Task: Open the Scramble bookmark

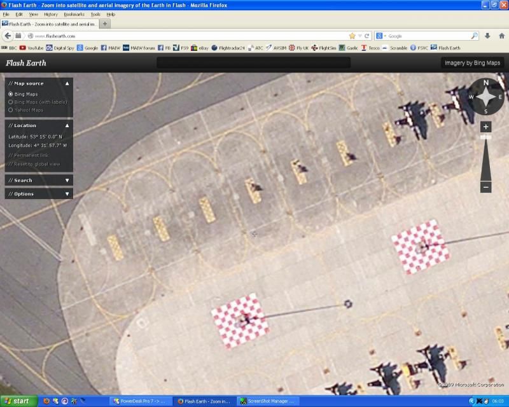Action: pos(394,48)
